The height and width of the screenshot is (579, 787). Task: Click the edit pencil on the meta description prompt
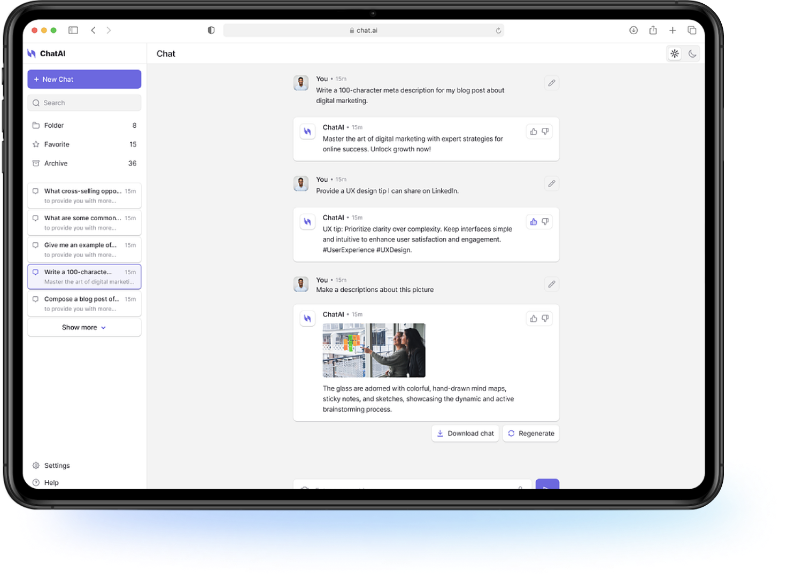(551, 83)
